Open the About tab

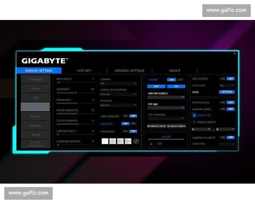175,71
